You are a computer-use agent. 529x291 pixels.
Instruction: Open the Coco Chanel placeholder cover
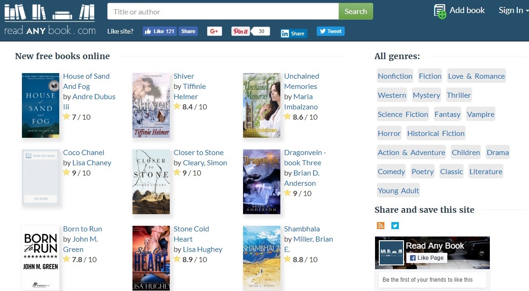41,177
